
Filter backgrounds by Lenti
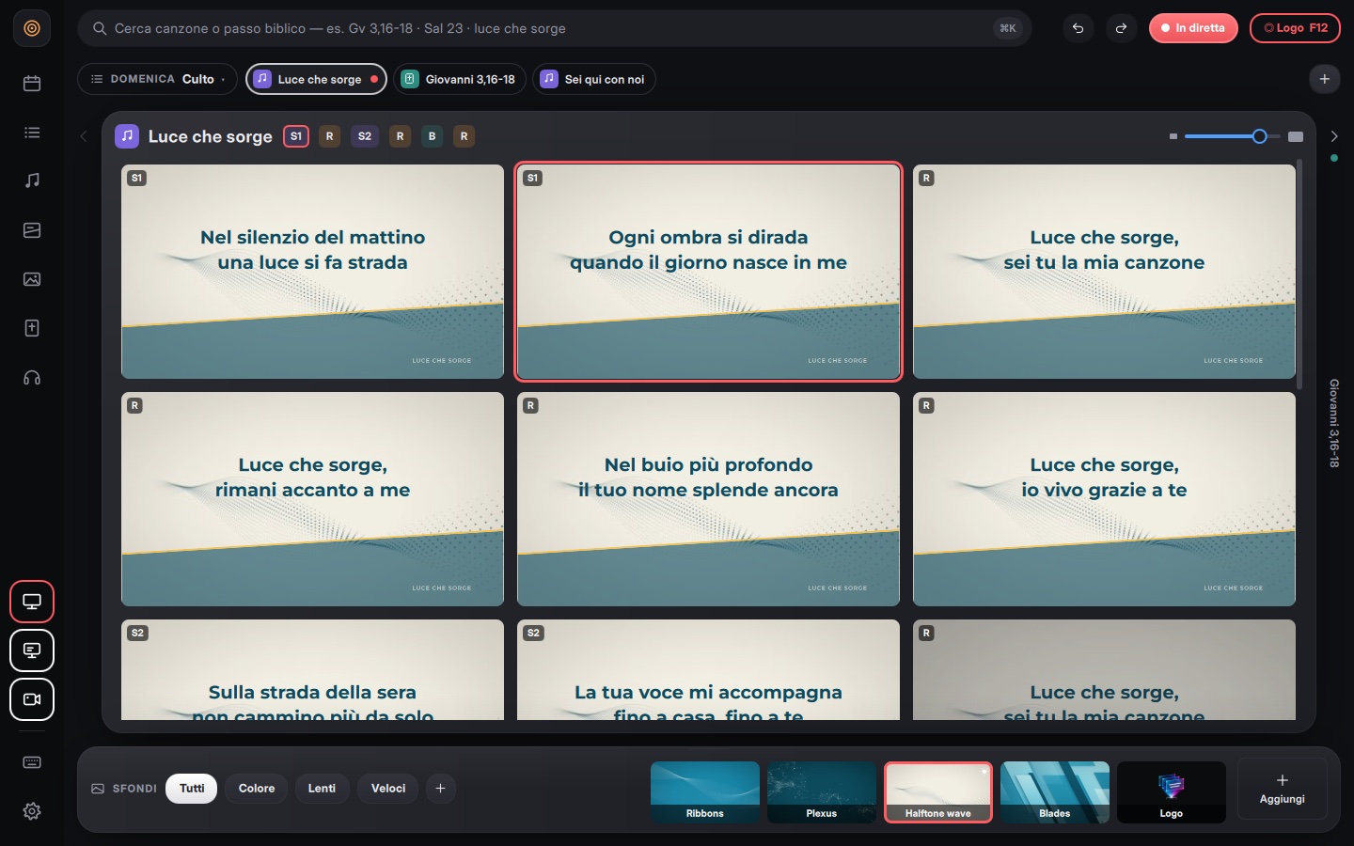pos(322,789)
